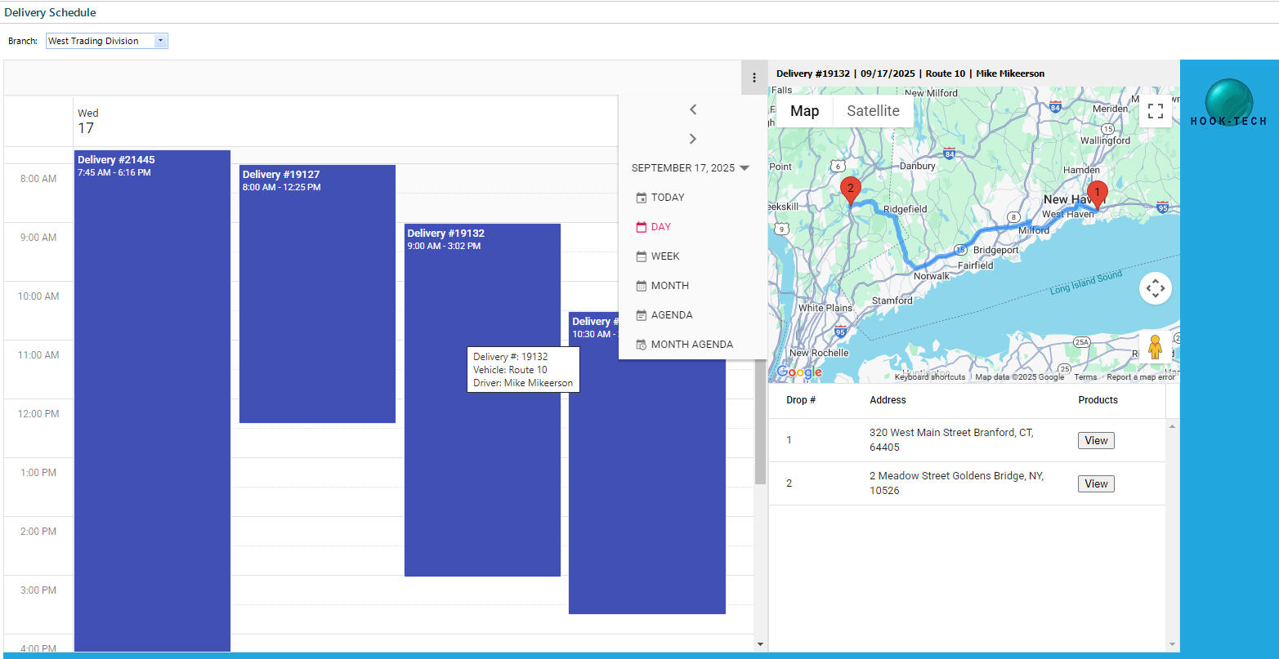Go to previous day with left chevron
Image resolution: width=1279 pixels, height=659 pixels.
click(x=693, y=109)
